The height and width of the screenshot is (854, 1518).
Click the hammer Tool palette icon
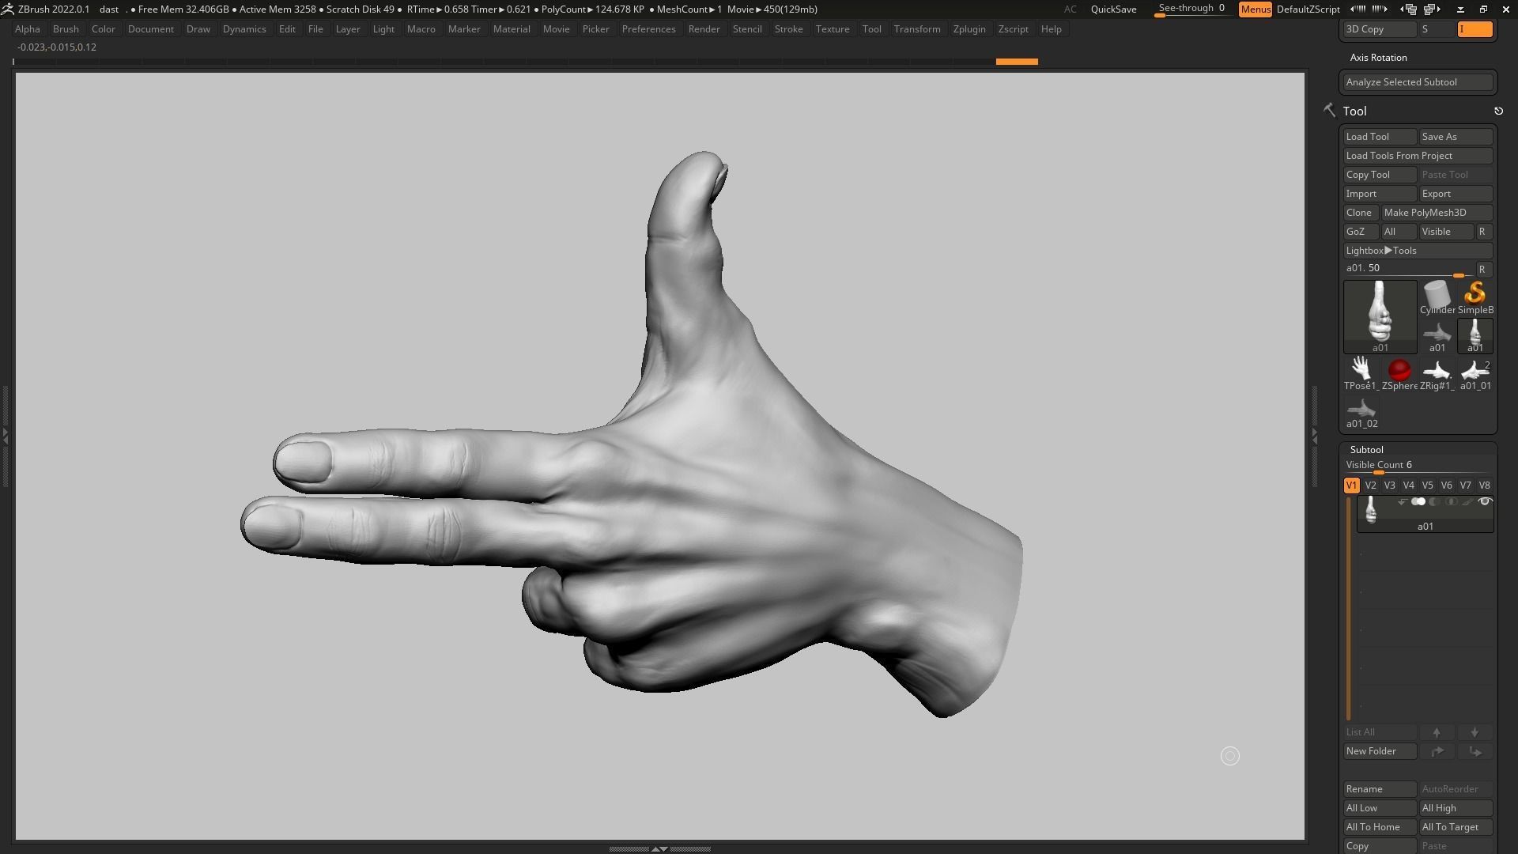tap(1329, 111)
